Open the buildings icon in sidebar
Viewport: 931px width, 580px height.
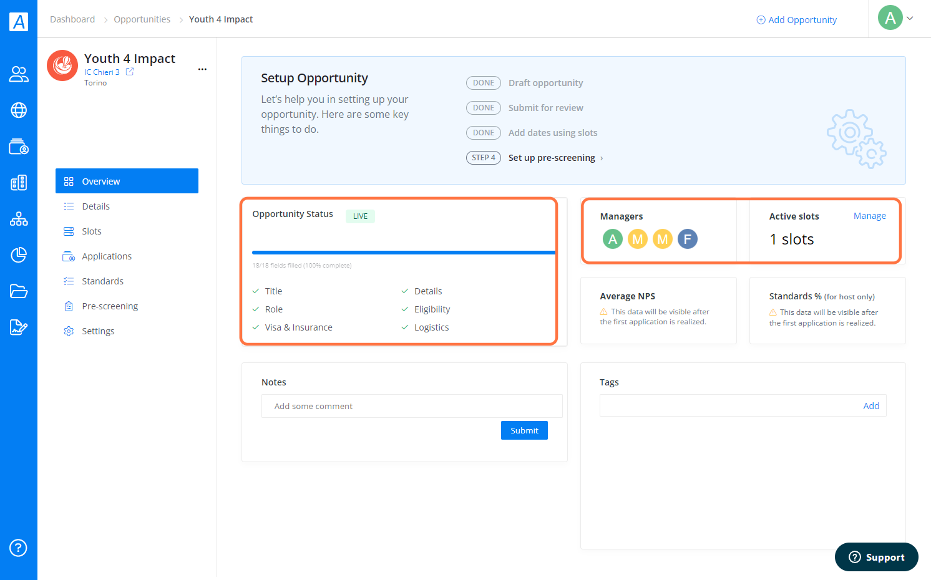point(19,183)
